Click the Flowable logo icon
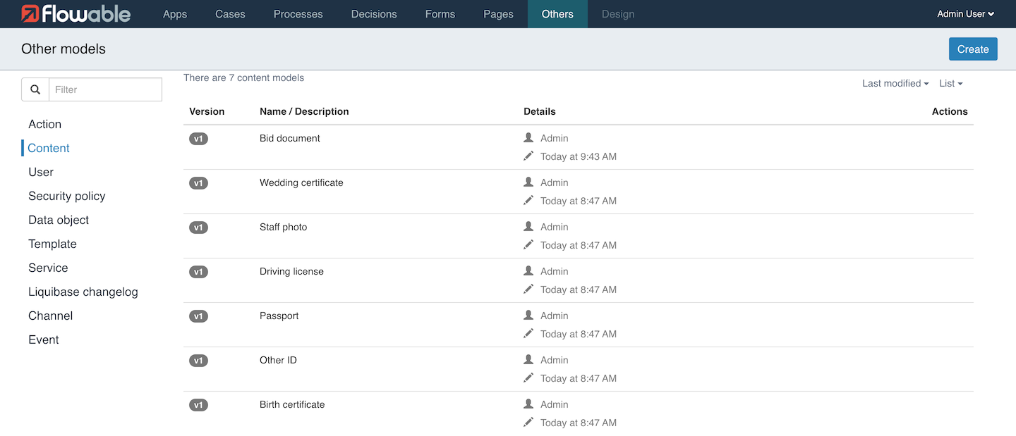Viewport: 1016px width, 436px height. click(30, 14)
